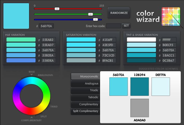Click the large base color preview swatch

click(16, 16)
